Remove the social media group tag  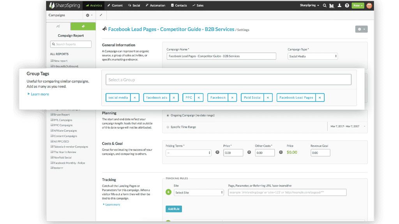[135, 98]
